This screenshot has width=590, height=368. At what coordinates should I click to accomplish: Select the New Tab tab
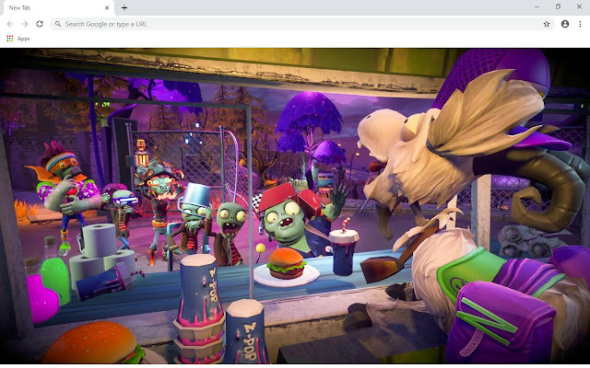click(x=57, y=7)
